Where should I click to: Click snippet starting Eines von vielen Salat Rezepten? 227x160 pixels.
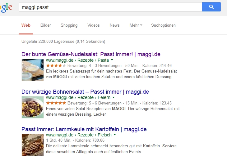(x=113, y=112)
